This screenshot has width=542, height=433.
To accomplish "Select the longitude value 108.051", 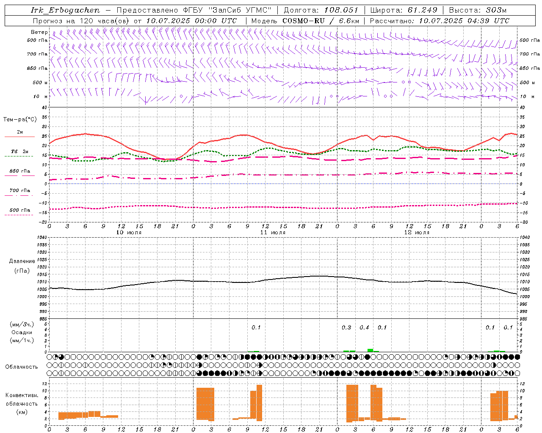I will 341,10.
